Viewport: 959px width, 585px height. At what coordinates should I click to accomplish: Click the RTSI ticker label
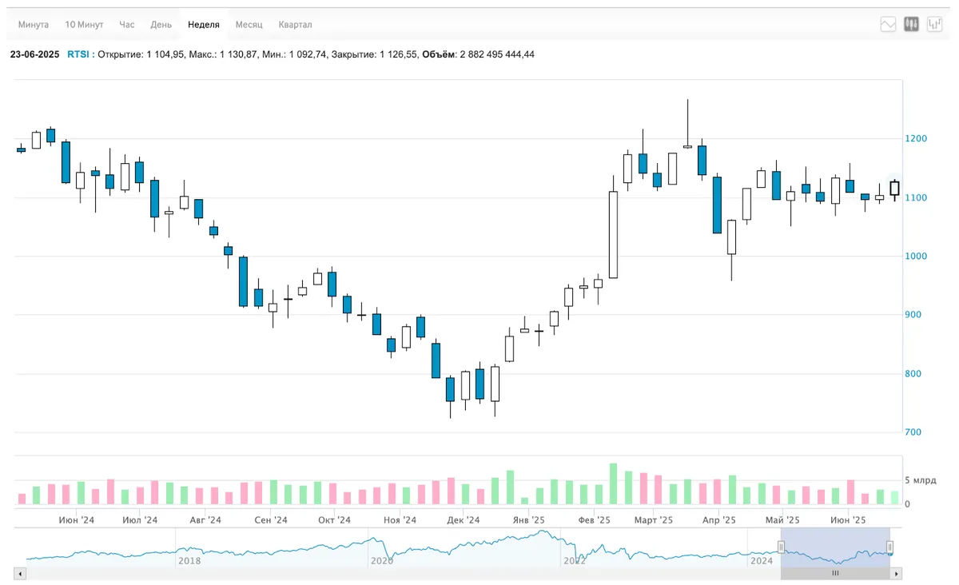(78, 54)
